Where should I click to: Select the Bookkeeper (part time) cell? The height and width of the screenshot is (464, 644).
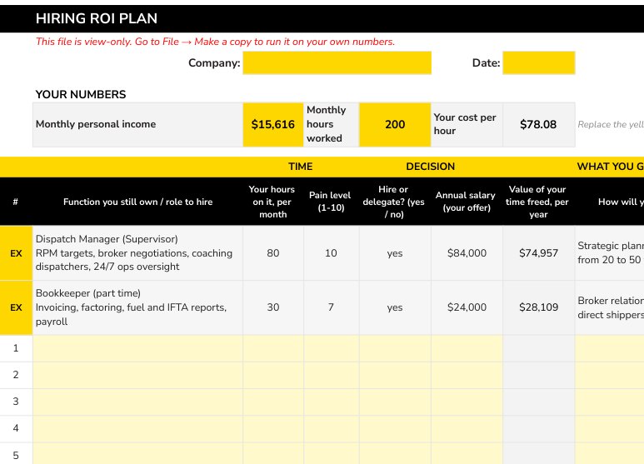pyautogui.click(x=137, y=307)
